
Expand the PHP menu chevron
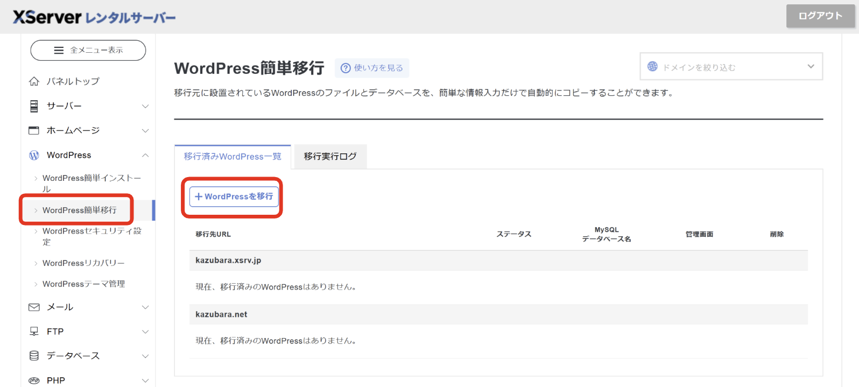tap(145, 381)
